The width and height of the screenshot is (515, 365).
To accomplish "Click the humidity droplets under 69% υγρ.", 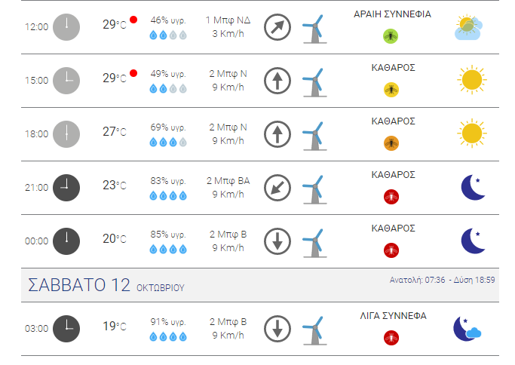I will coord(168,143).
